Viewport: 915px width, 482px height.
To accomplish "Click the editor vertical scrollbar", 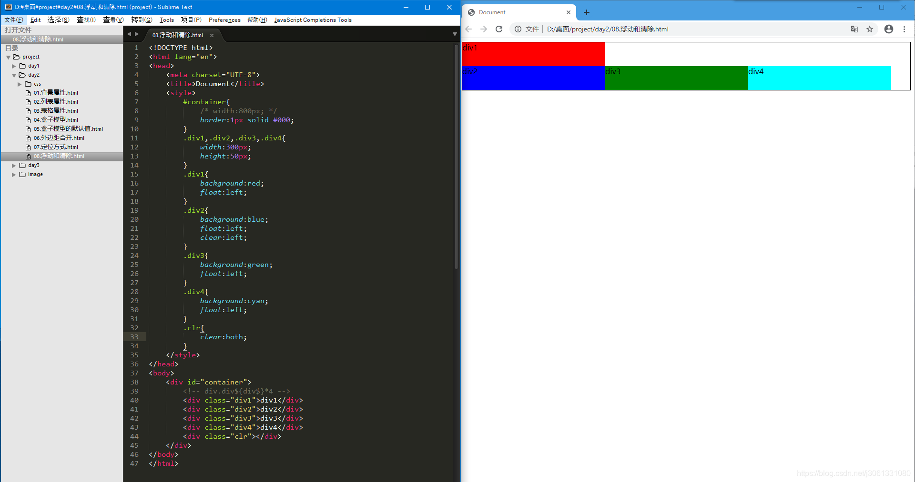I will point(456,157).
